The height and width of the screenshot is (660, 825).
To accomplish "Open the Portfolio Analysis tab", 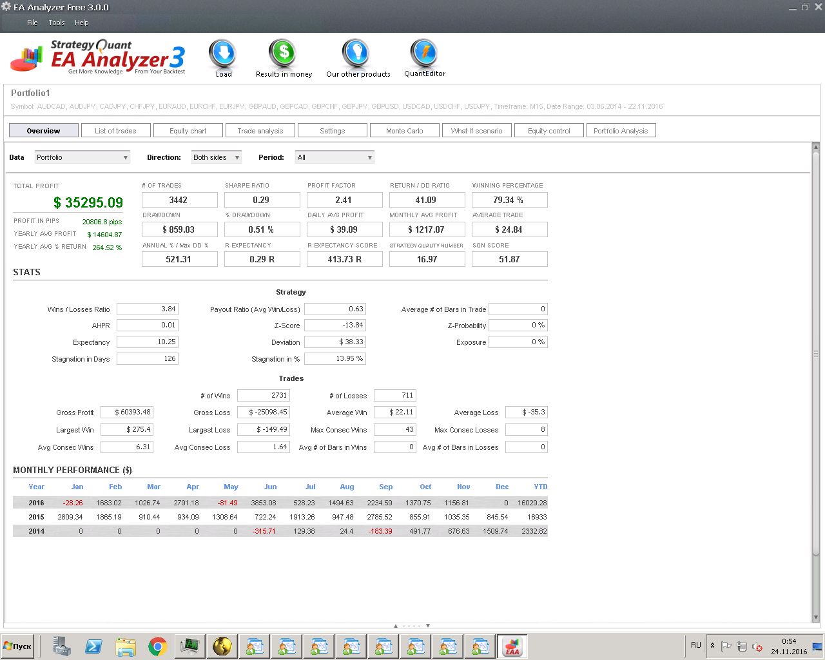I will (621, 131).
